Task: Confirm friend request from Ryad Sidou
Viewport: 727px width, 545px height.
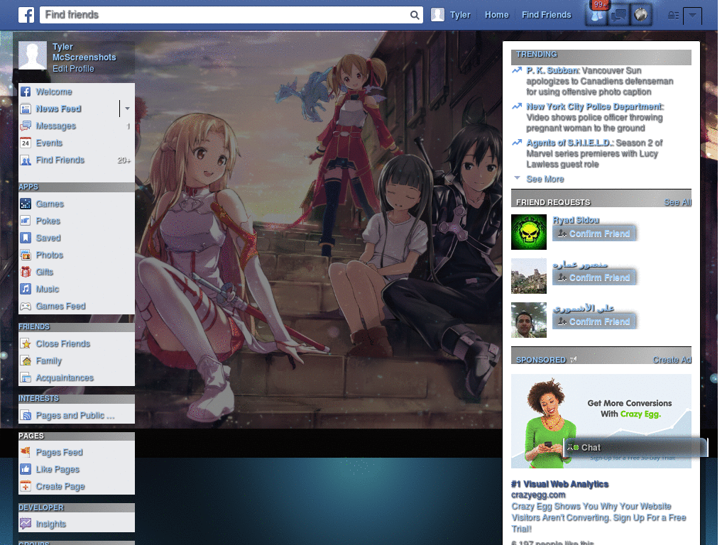Action: point(594,233)
